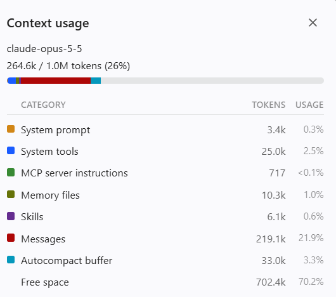Click the purple Skills color swatch
The image size is (336, 297).
click(x=11, y=216)
